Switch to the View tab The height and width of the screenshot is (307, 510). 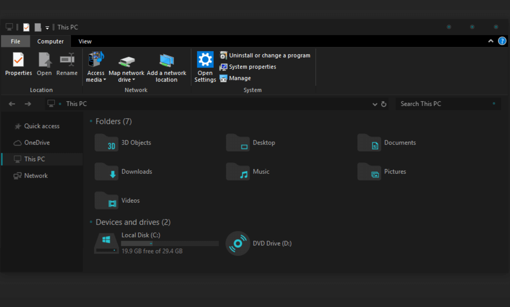tap(85, 41)
